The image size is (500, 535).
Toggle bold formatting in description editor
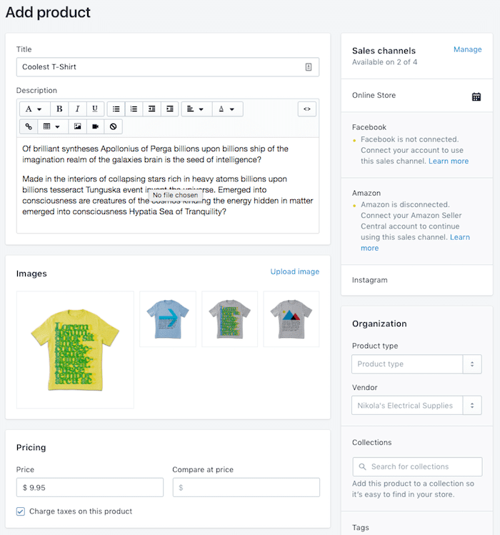[59, 109]
